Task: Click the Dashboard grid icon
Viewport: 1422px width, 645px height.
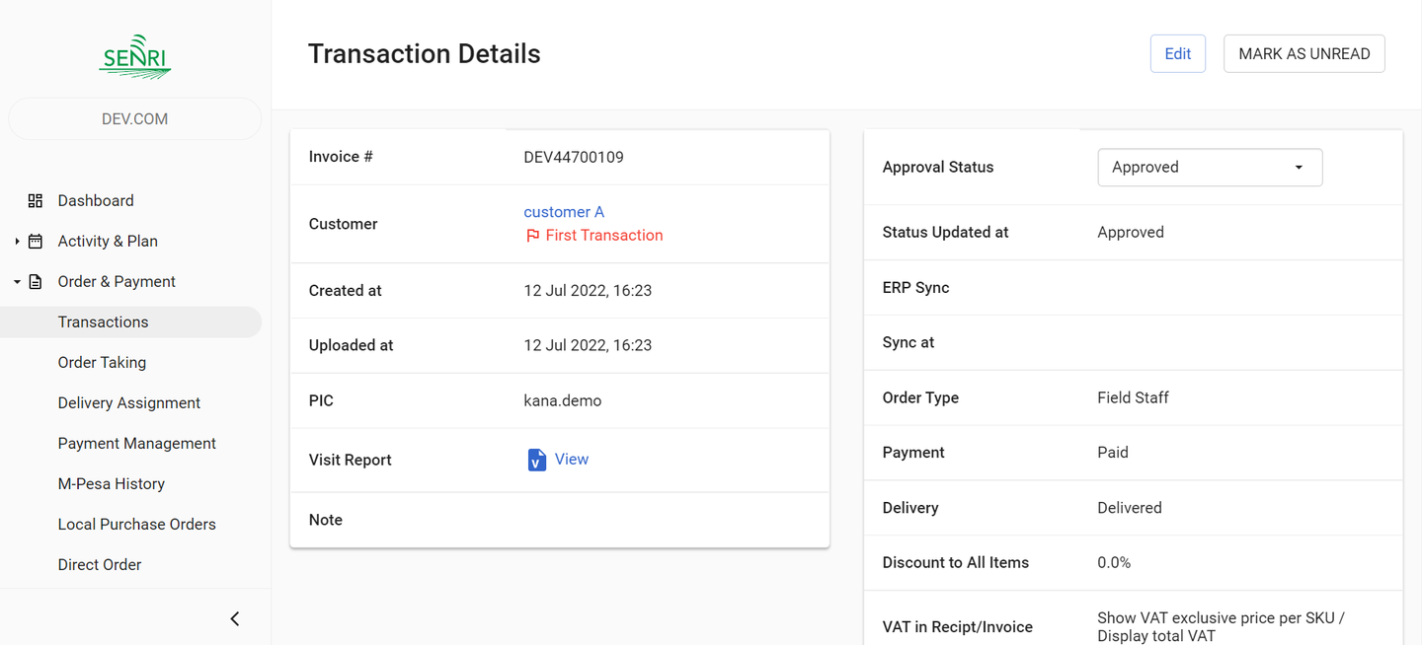Action: pos(36,201)
